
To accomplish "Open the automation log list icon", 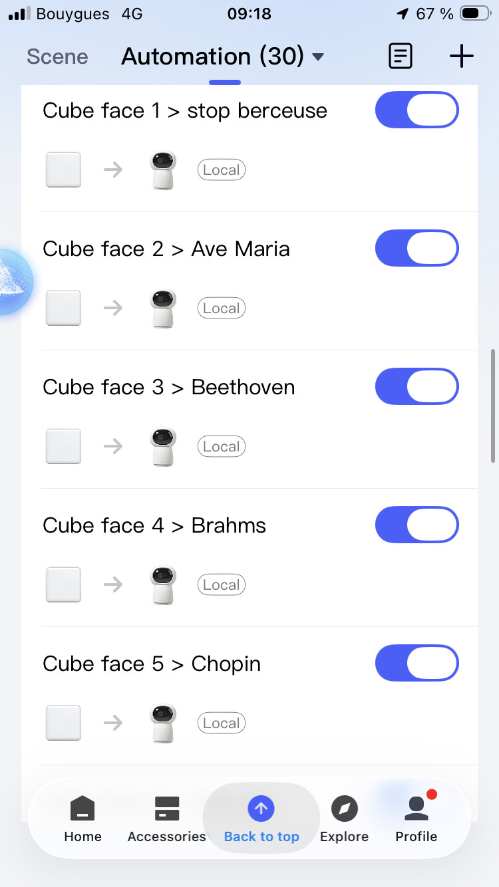I will 400,57.
